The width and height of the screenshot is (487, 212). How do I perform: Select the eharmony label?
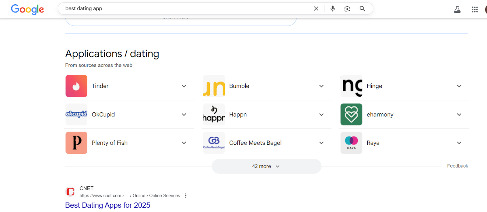pos(380,115)
